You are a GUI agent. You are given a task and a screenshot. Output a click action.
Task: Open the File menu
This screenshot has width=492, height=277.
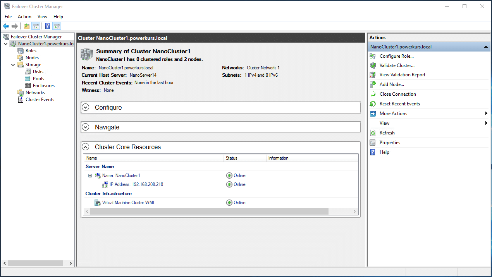click(x=8, y=17)
